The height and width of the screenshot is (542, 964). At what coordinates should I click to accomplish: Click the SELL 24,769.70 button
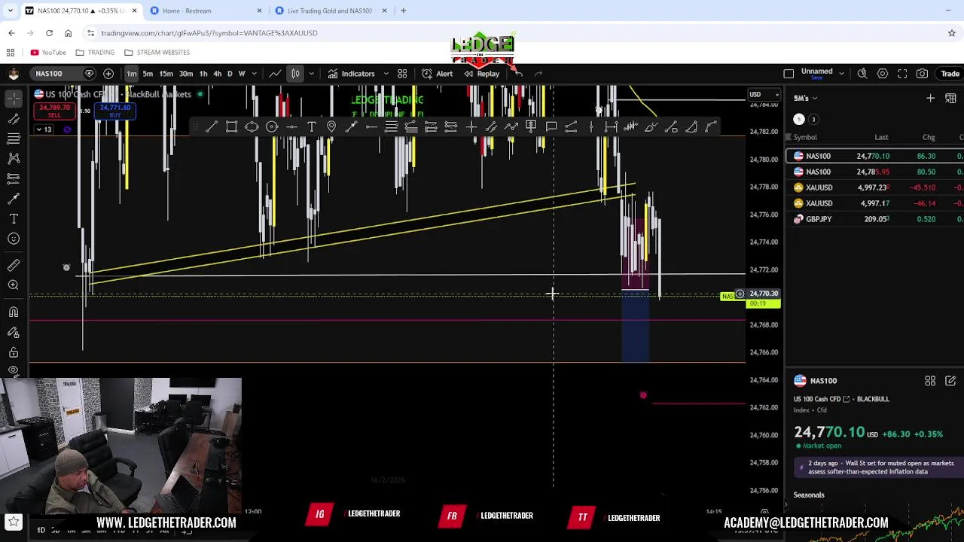pos(54,111)
